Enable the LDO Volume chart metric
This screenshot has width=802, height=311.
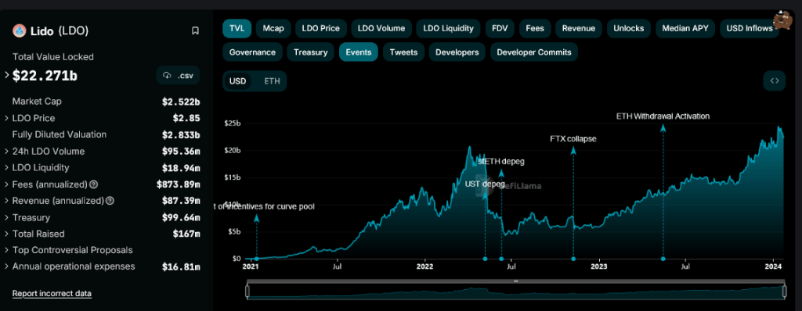381,28
